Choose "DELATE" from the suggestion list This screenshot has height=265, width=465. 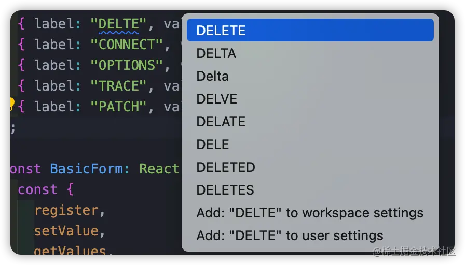[x=221, y=122]
